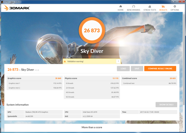Screen dimensions: 186x133
Task: Click the 48 threads row label
Action: pos(70,92)
